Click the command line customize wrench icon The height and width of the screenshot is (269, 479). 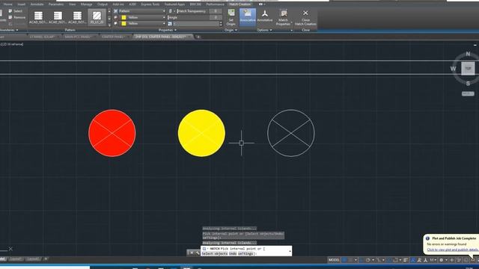pyautogui.click(x=198, y=253)
